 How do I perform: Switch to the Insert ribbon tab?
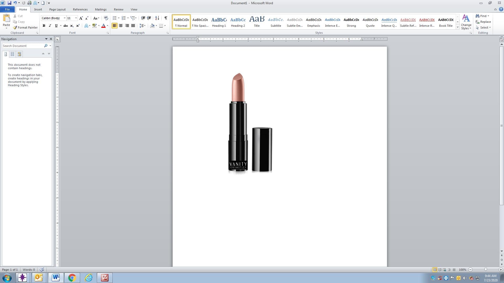(x=38, y=9)
